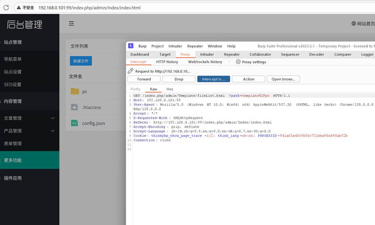Screen dimensions: 375x225
Task: Open the Collaborator tab
Action: click(260, 54)
